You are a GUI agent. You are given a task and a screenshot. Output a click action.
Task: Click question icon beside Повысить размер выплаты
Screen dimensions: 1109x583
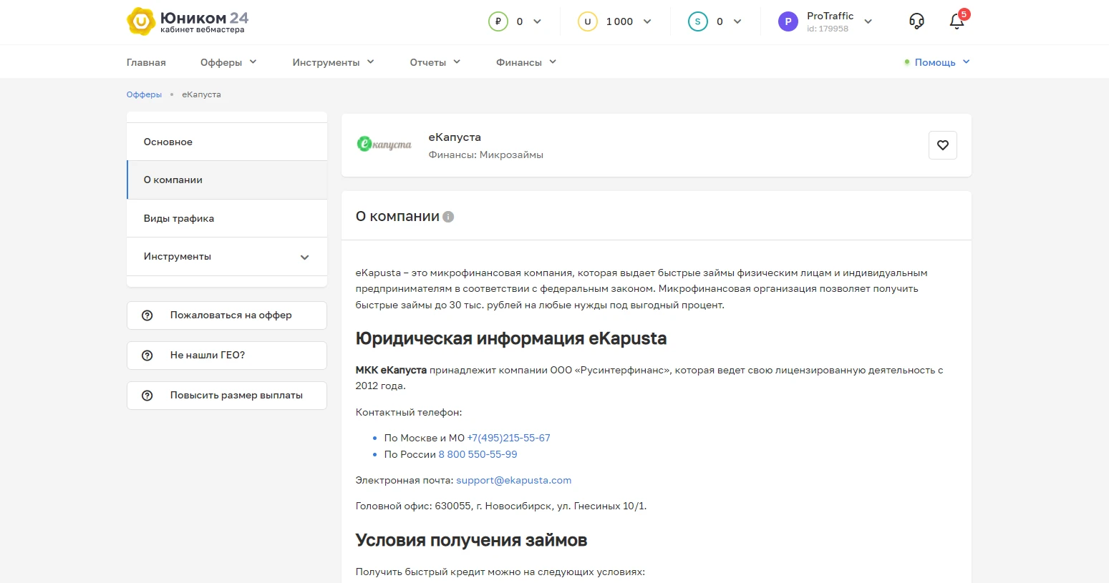[147, 396]
